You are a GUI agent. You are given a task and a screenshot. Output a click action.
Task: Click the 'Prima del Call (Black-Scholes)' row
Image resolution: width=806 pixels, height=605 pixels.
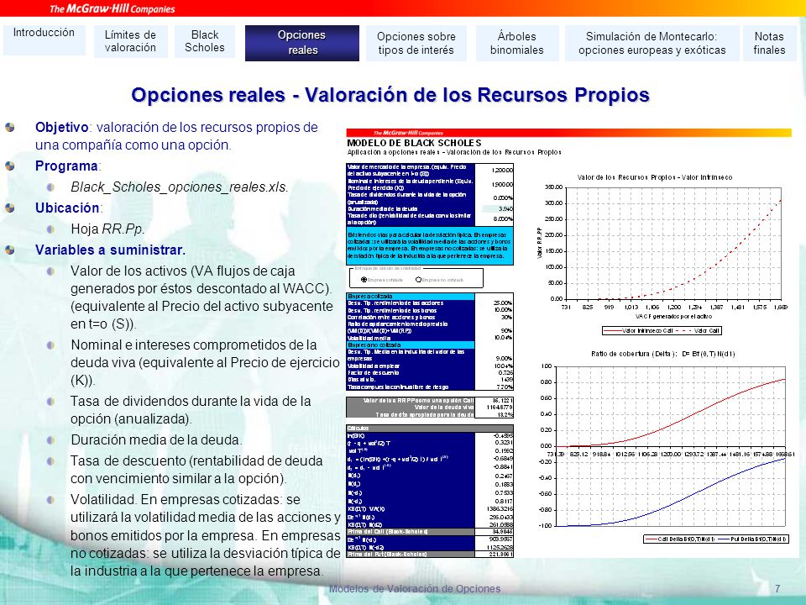(x=430, y=531)
